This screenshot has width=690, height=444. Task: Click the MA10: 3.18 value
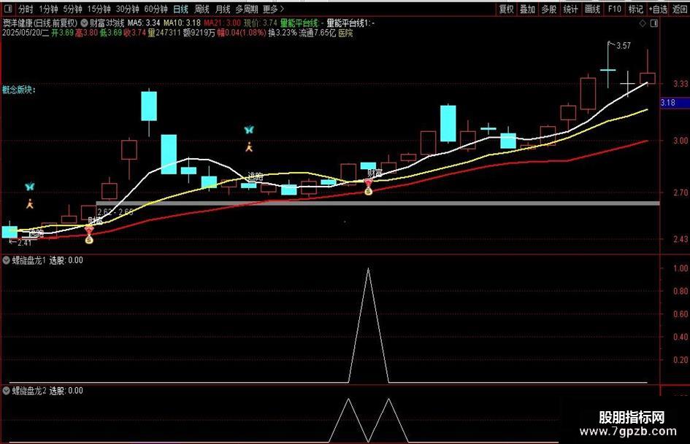182,23
